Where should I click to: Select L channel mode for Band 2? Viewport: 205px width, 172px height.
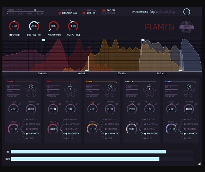click(66, 90)
